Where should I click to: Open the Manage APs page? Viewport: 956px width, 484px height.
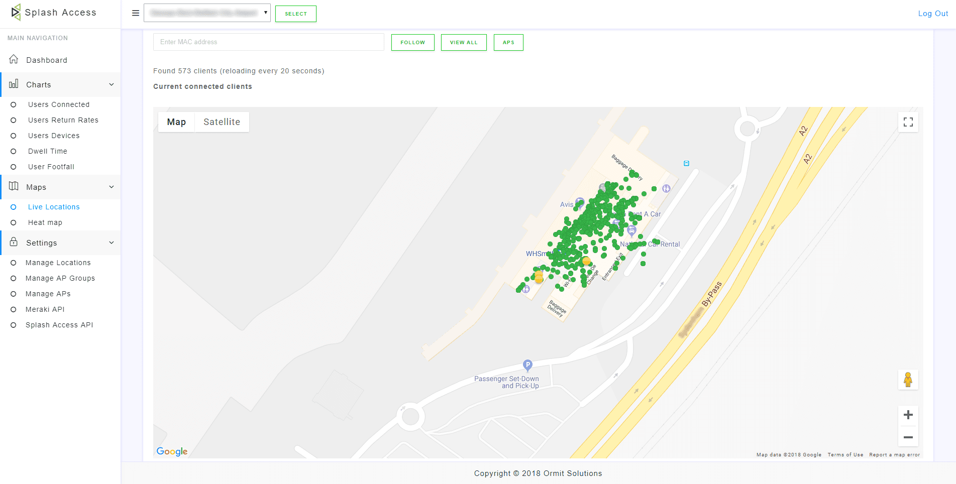coord(48,294)
